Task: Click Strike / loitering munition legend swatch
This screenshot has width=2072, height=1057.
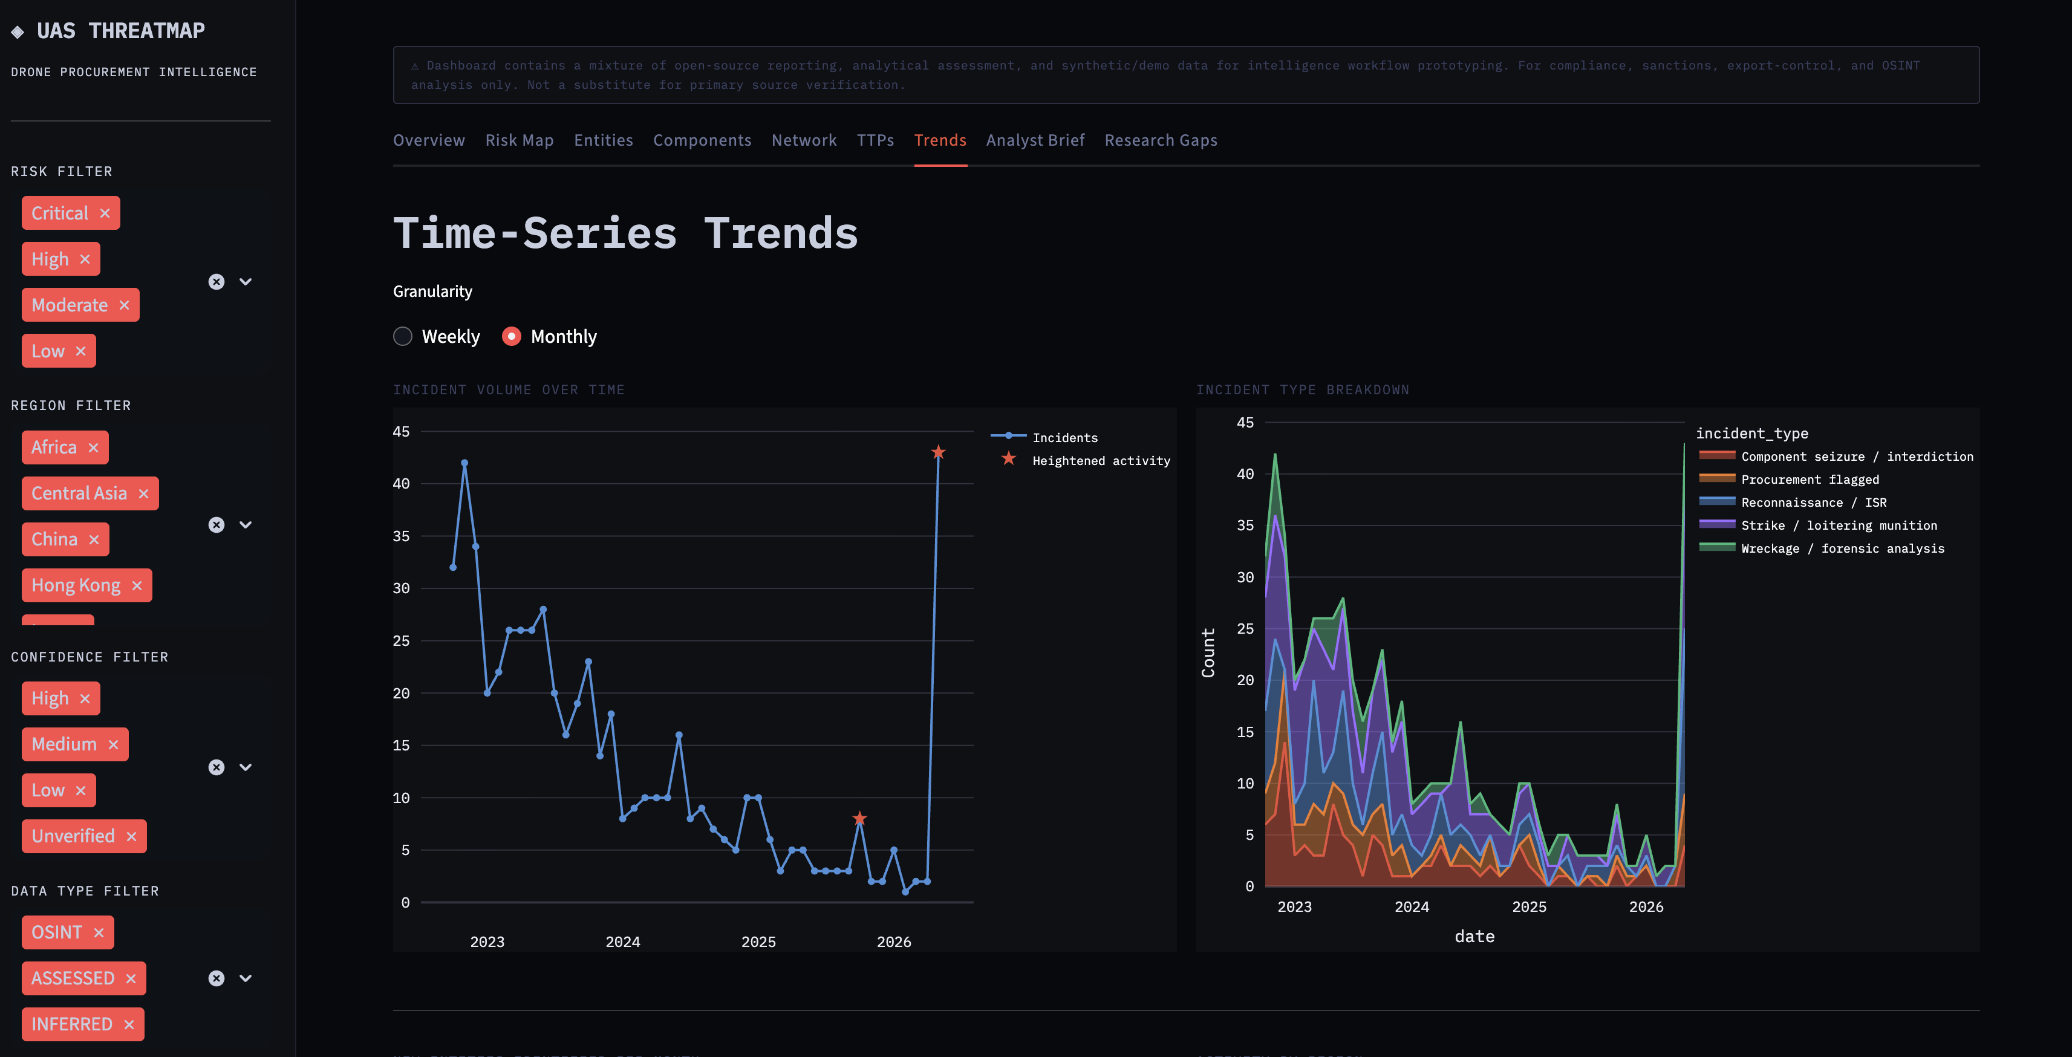Action: (x=1716, y=524)
